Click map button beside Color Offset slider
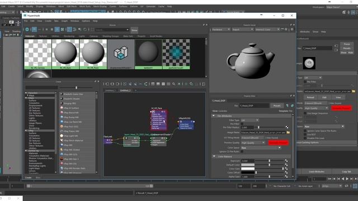Viewport: 358px width, 201px height. pyautogui.click(x=286, y=173)
